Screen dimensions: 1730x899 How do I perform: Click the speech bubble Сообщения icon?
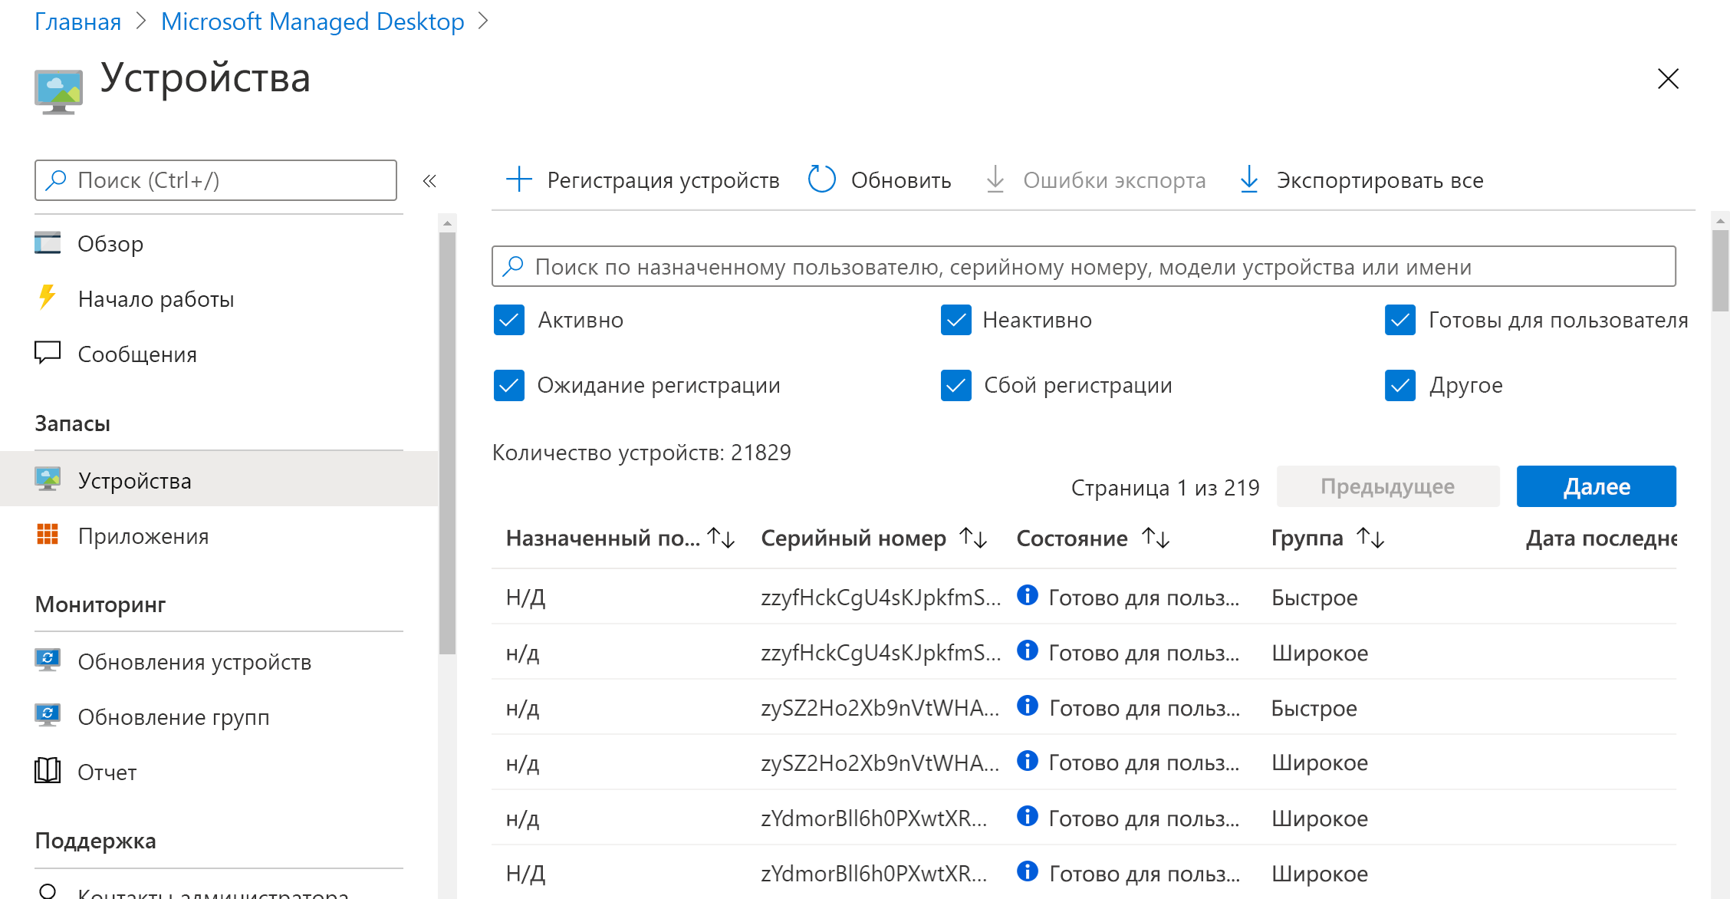48,353
